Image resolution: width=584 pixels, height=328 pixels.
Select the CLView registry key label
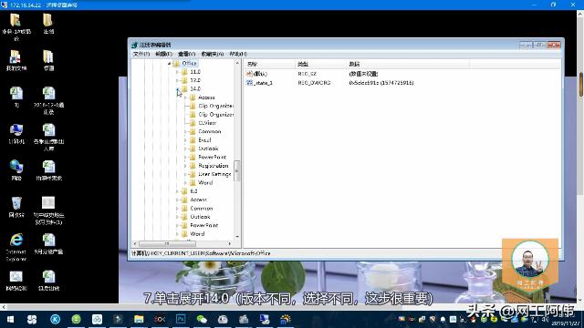(x=207, y=123)
